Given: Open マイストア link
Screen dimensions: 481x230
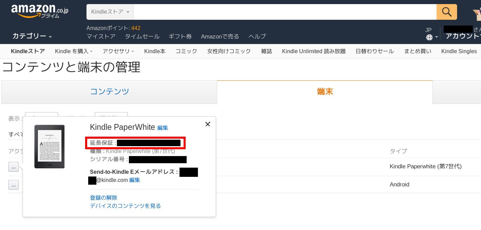Looking at the screenshot, I should pyautogui.click(x=101, y=36).
